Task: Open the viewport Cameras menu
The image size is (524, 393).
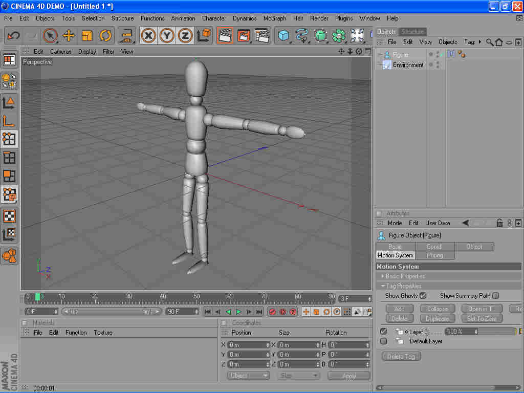Action: 60,52
